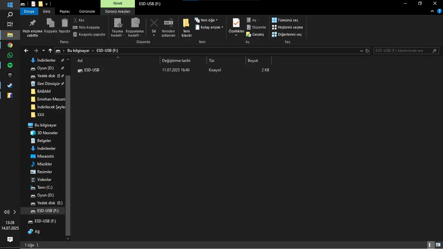Expand the address bar history dropdown

(x=362, y=51)
